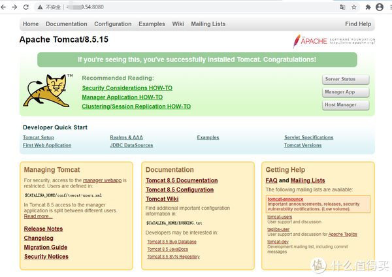The height and width of the screenshot is (277, 392).
Task: Open Tomcat 8.5 Configuration link
Action: click(180, 189)
